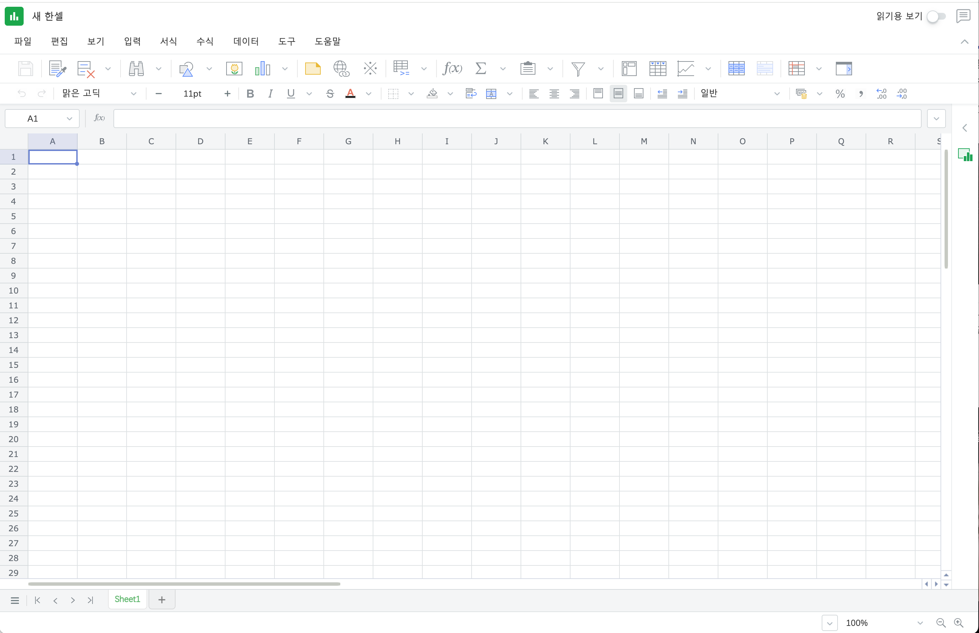The height and width of the screenshot is (633, 979).
Task: Toggle bold formatting
Action: pyautogui.click(x=250, y=94)
